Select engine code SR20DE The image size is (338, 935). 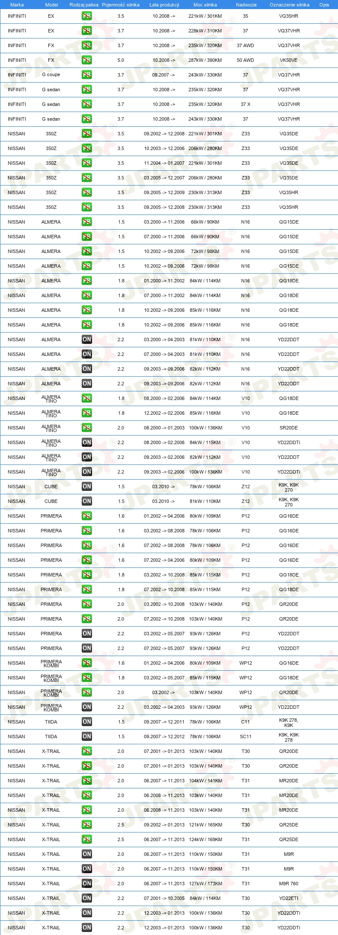pyautogui.click(x=289, y=428)
